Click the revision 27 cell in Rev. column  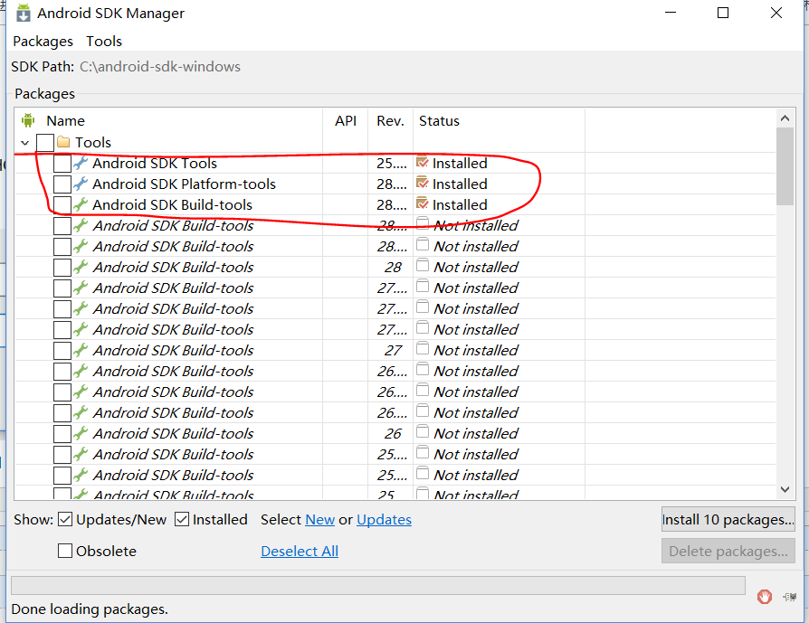[x=393, y=350]
